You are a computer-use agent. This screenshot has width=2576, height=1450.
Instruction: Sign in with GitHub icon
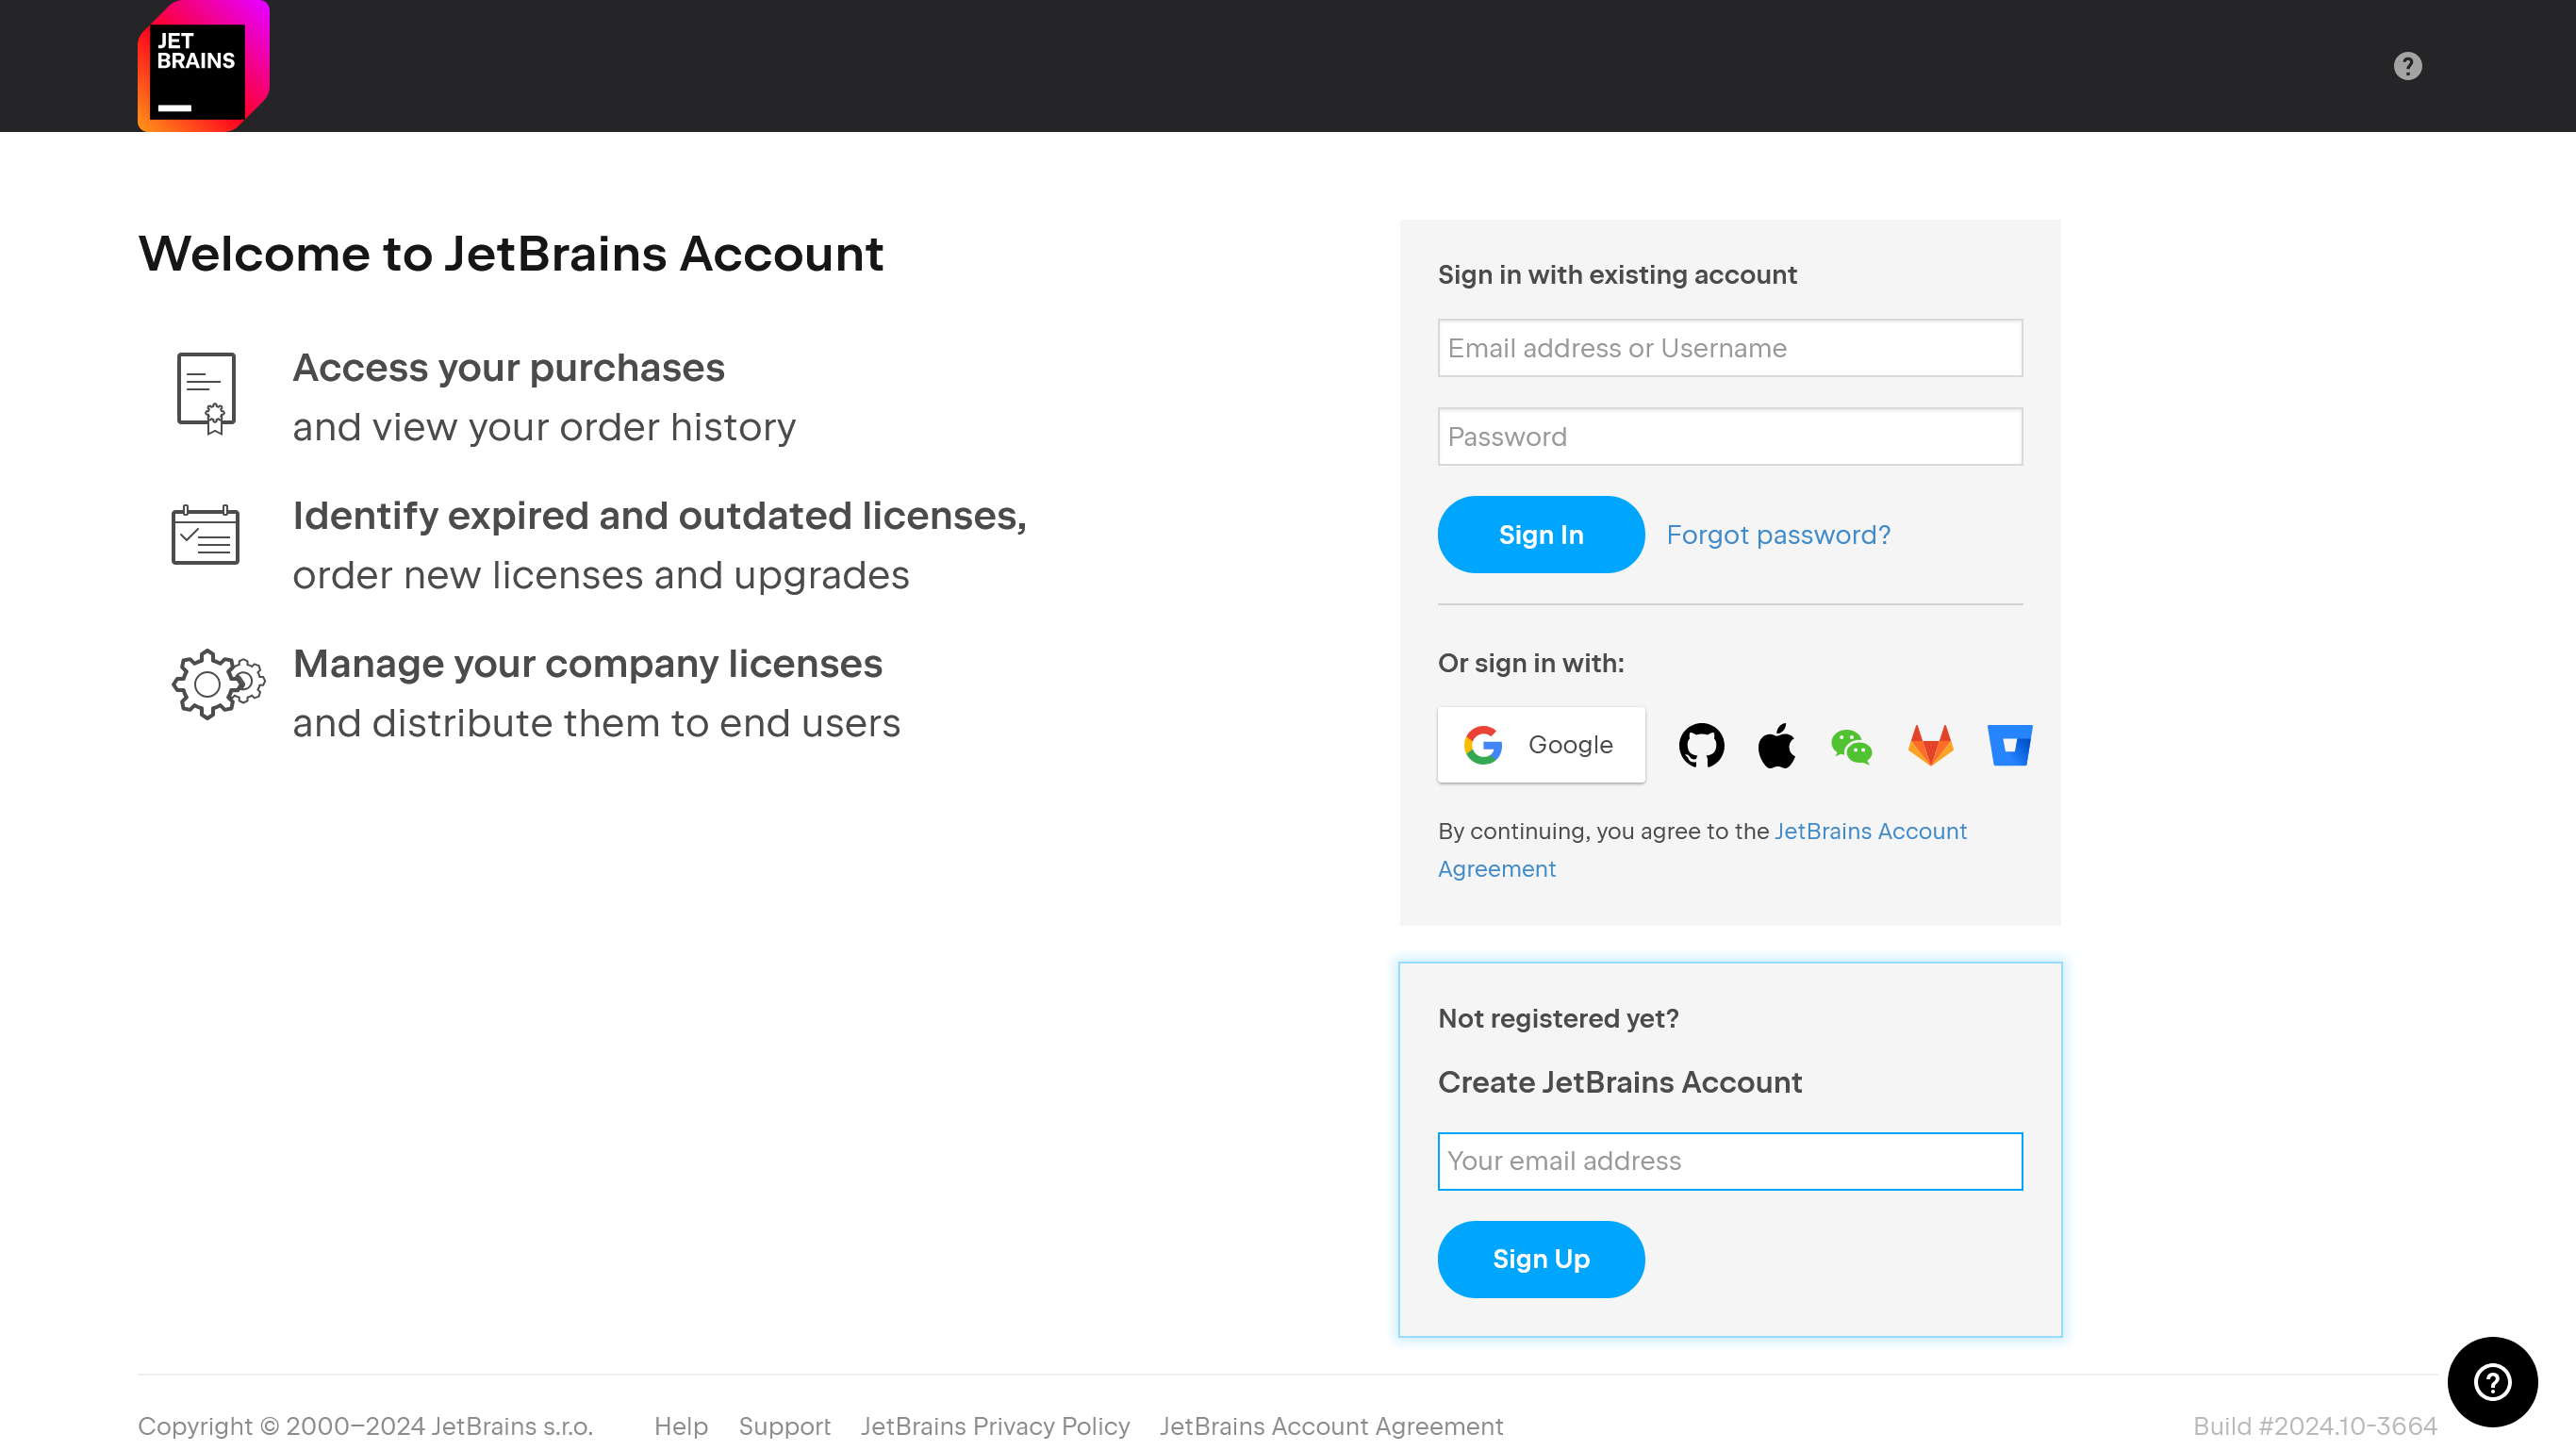pos(1701,745)
